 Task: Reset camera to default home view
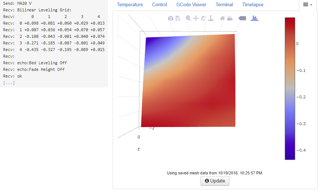[222, 18]
